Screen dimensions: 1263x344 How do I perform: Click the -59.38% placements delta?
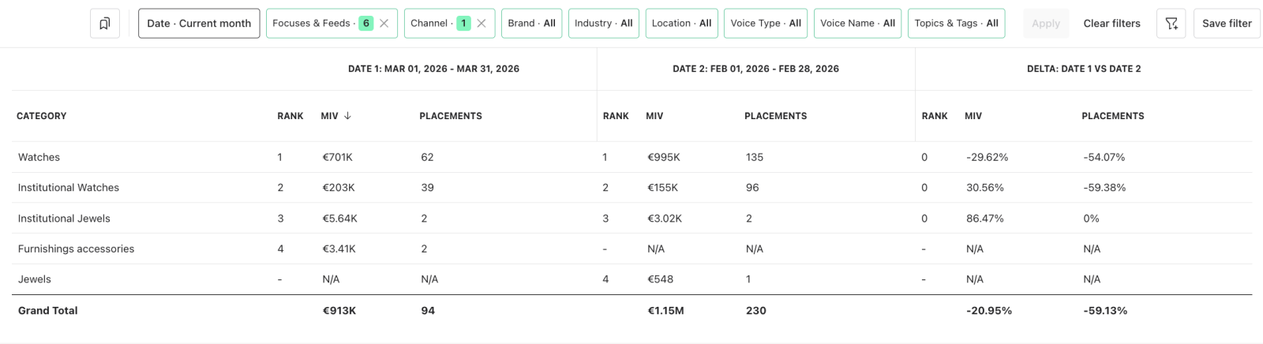(x=1104, y=188)
